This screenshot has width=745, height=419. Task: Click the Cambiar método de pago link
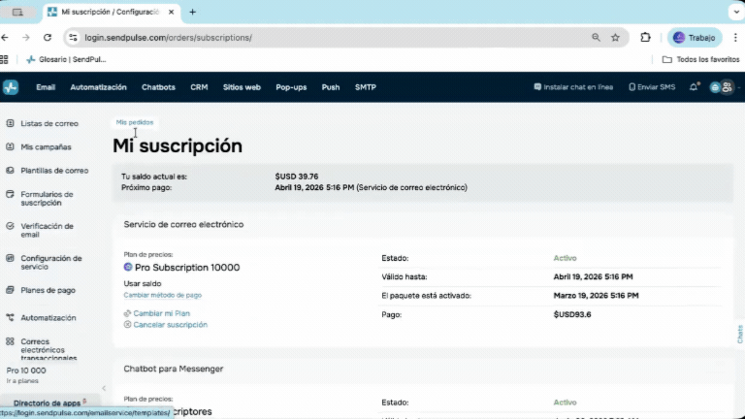pos(162,295)
